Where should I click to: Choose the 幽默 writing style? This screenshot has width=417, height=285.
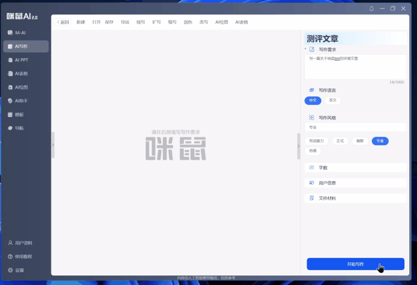(360, 141)
